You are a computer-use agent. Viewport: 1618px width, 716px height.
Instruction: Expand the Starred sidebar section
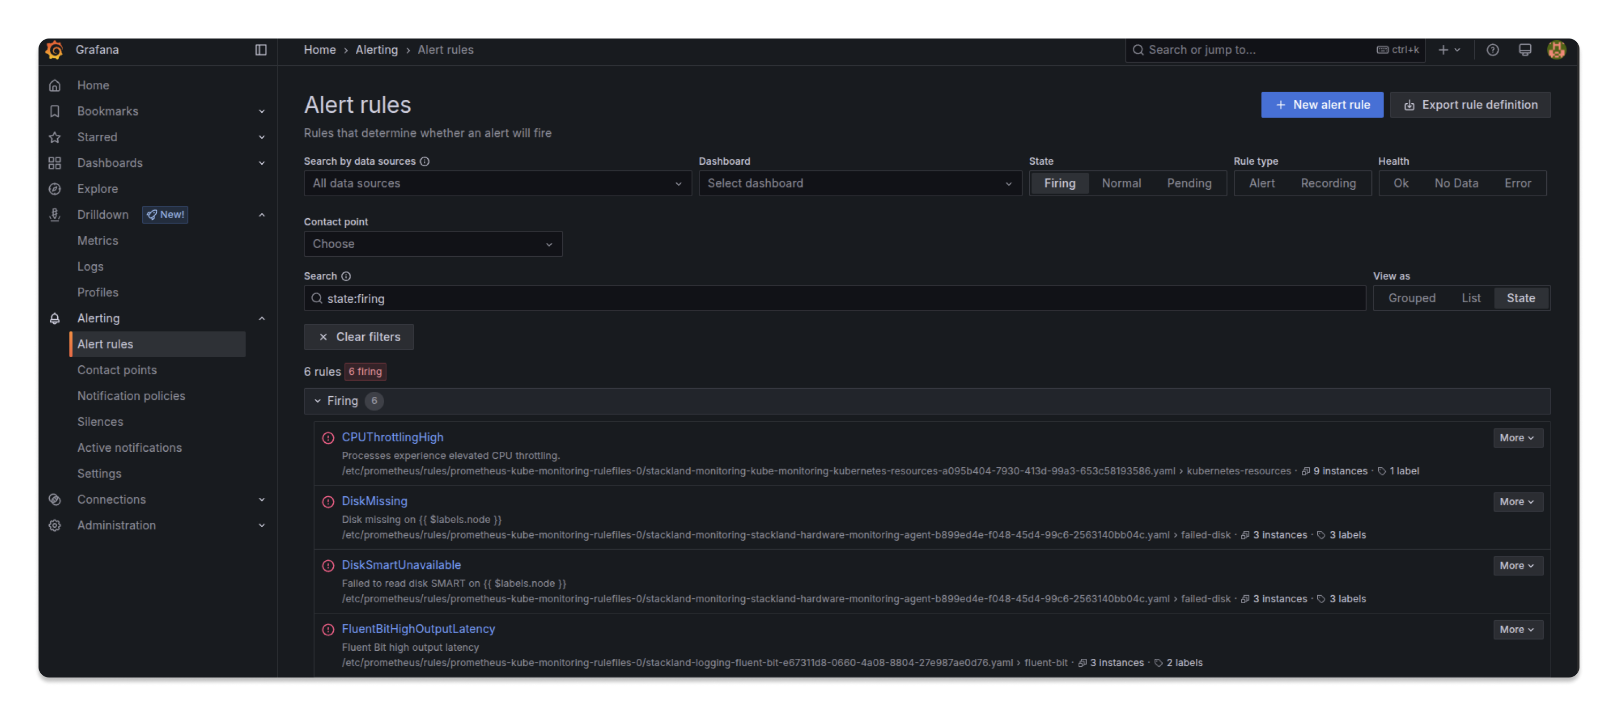(262, 137)
